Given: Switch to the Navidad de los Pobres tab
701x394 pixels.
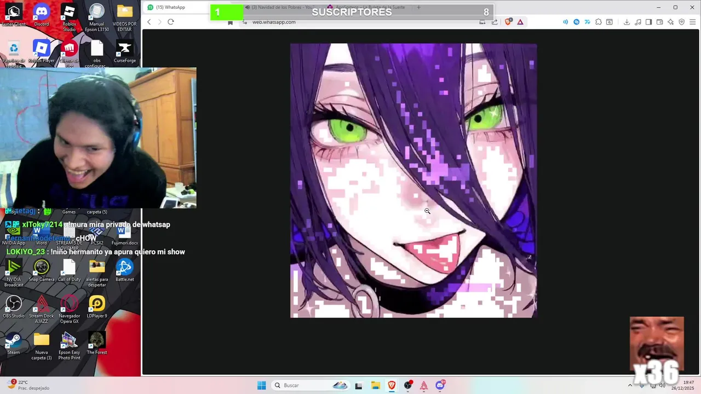Looking at the screenshot, I should coord(282,7).
